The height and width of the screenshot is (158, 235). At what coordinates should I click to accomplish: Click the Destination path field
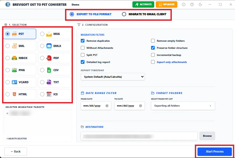[x=139, y=136]
